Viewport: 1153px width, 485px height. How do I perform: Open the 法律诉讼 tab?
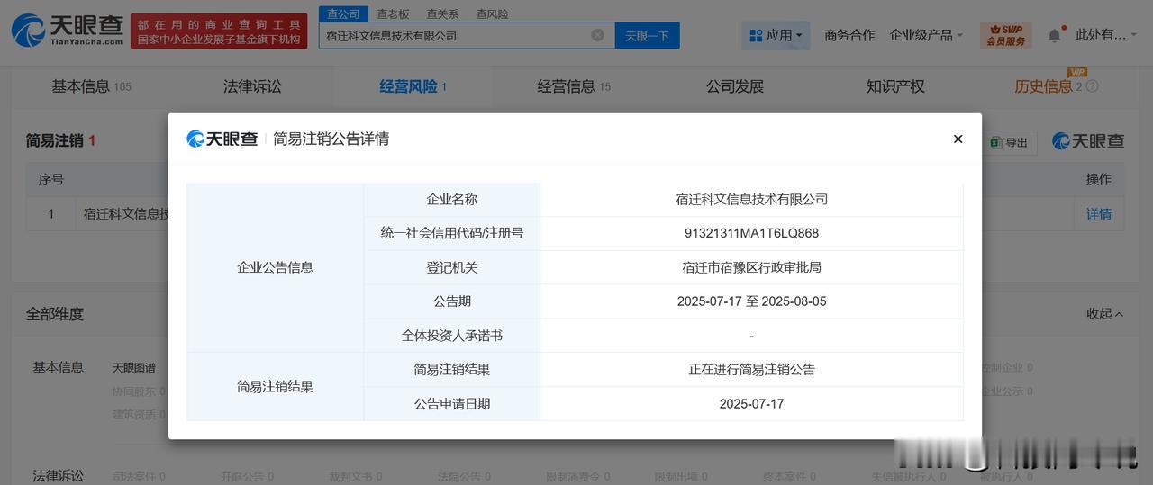tap(252, 86)
